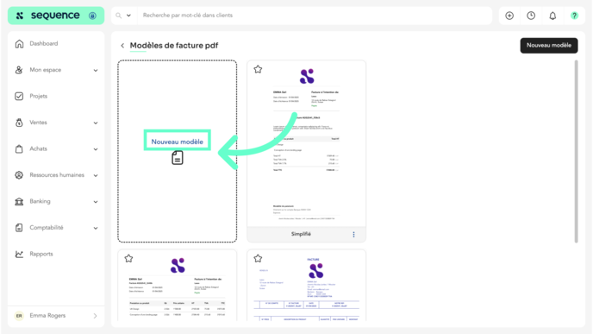Click the Dashboard home icon

(x=19, y=43)
